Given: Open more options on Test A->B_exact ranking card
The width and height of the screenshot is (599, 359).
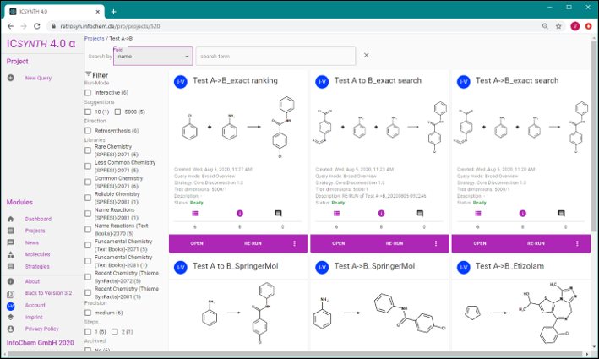Looking at the screenshot, I should click(x=295, y=243).
